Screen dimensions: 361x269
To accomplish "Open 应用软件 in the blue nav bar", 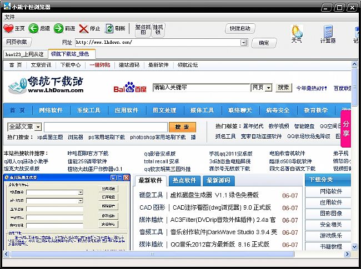I will pos(127,110).
